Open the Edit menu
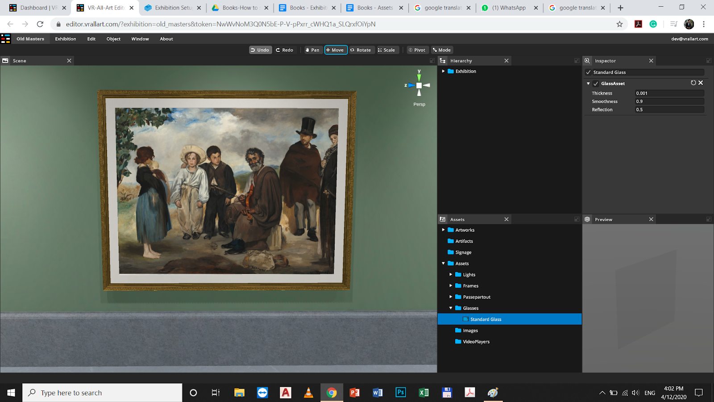 click(91, 39)
